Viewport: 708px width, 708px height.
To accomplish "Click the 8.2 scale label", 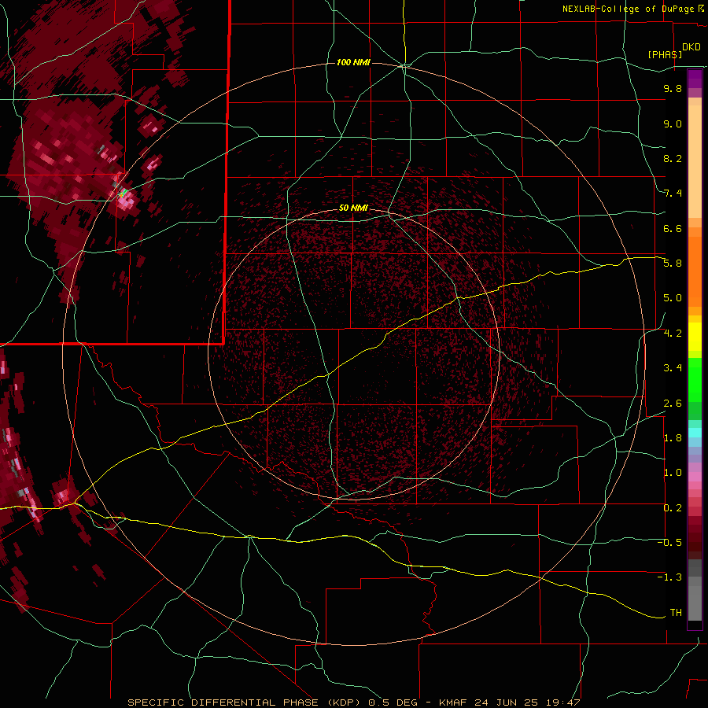I will (673, 158).
